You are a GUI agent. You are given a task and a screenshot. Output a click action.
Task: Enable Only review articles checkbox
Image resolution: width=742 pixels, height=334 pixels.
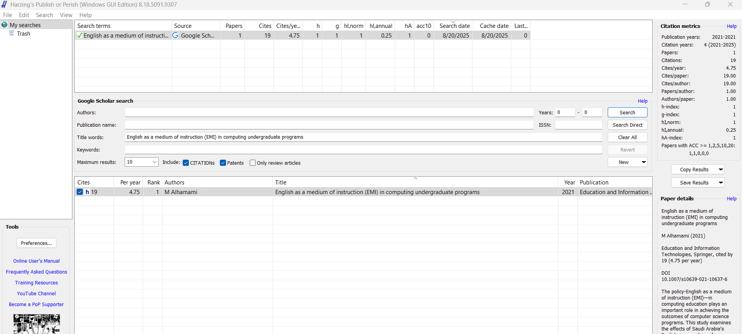tap(253, 163)
